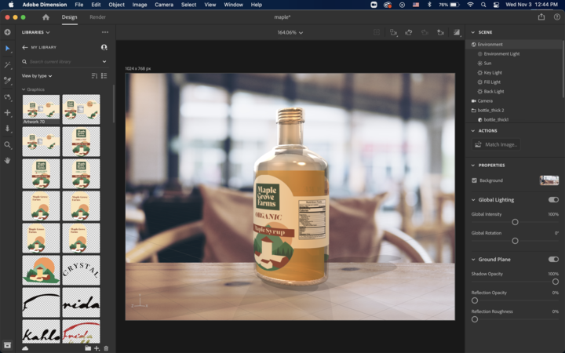565x353 pixels.
Task: Open the Add and Import Content button
Action: coord(7,32)
